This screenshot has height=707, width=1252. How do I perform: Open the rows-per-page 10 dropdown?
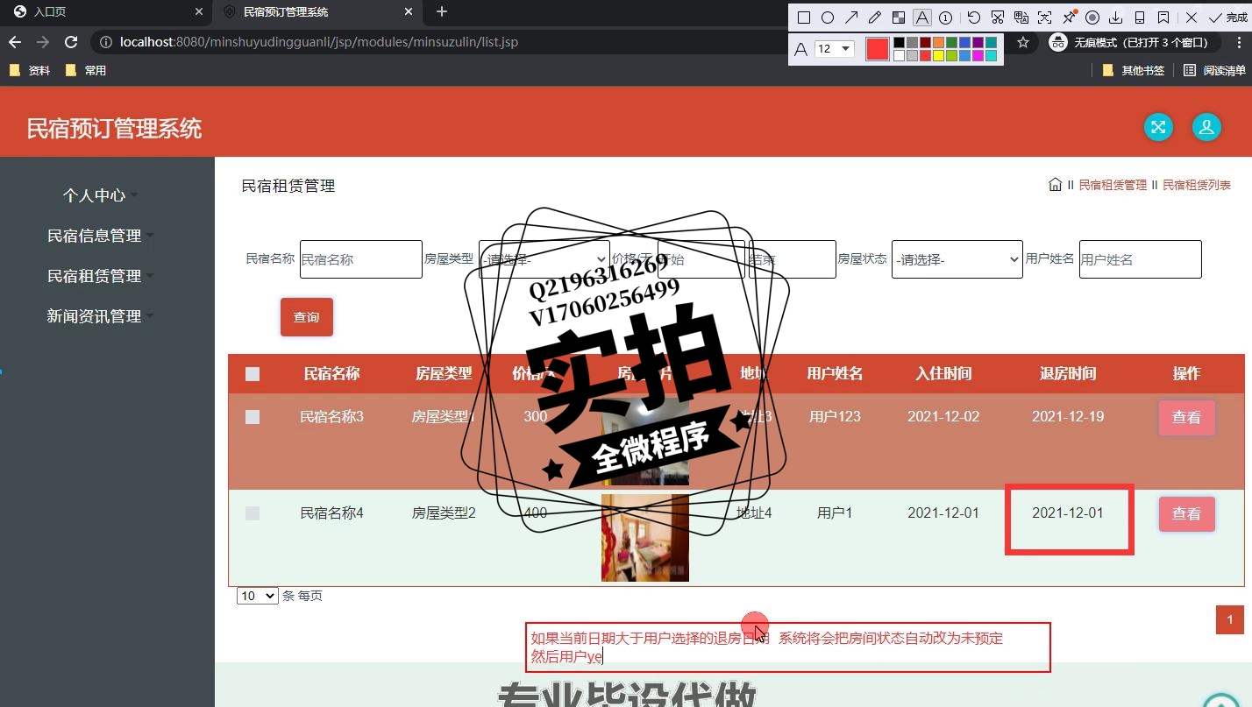[x=258, y=596]
